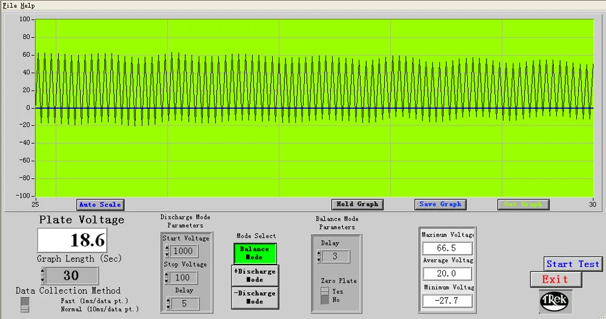Exit the application via Exit button
This screenshot has height=319, width=606.
[x=555, y=279]
